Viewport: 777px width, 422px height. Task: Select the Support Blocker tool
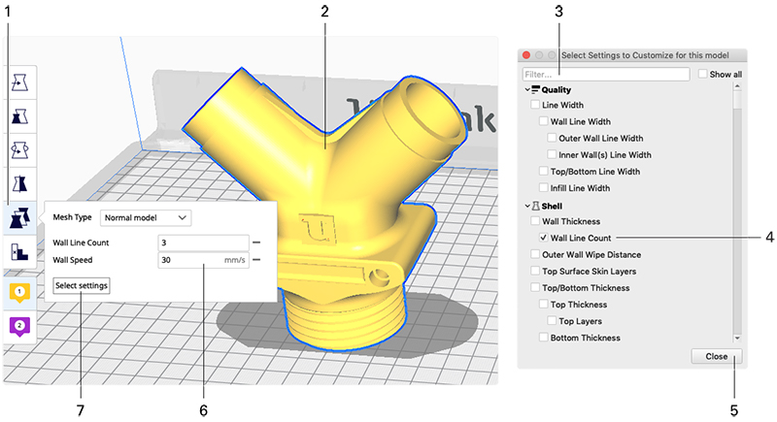click(19, 251)
